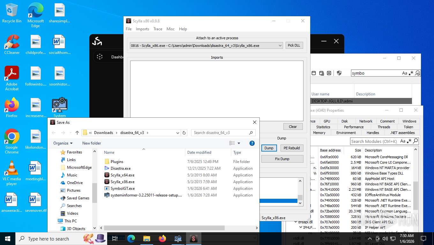Click the SymbolGT.exe file icon
Screen dimensions: 434x245
(x=107, y=189)
